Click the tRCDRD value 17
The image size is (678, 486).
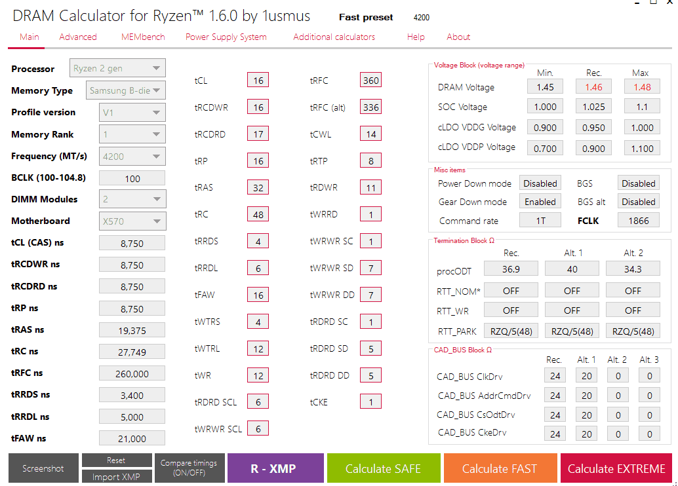(258, 134)
